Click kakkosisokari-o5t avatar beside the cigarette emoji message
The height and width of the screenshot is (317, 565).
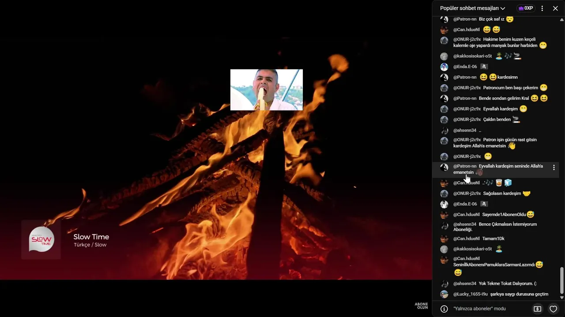pos(444,56)
